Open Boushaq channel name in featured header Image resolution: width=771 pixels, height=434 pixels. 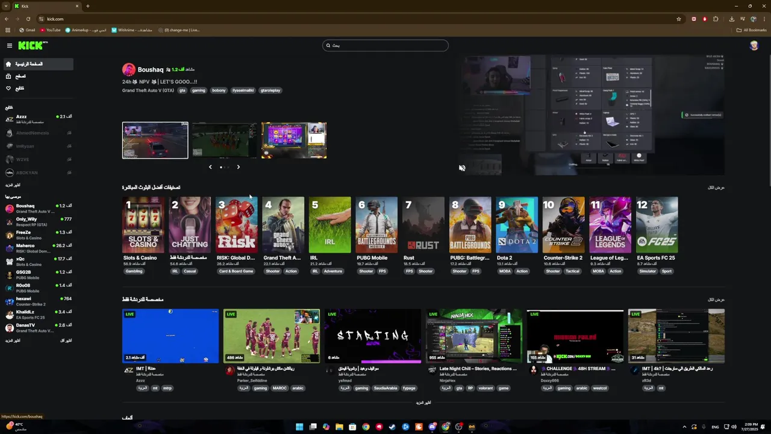tap(151, 70)
